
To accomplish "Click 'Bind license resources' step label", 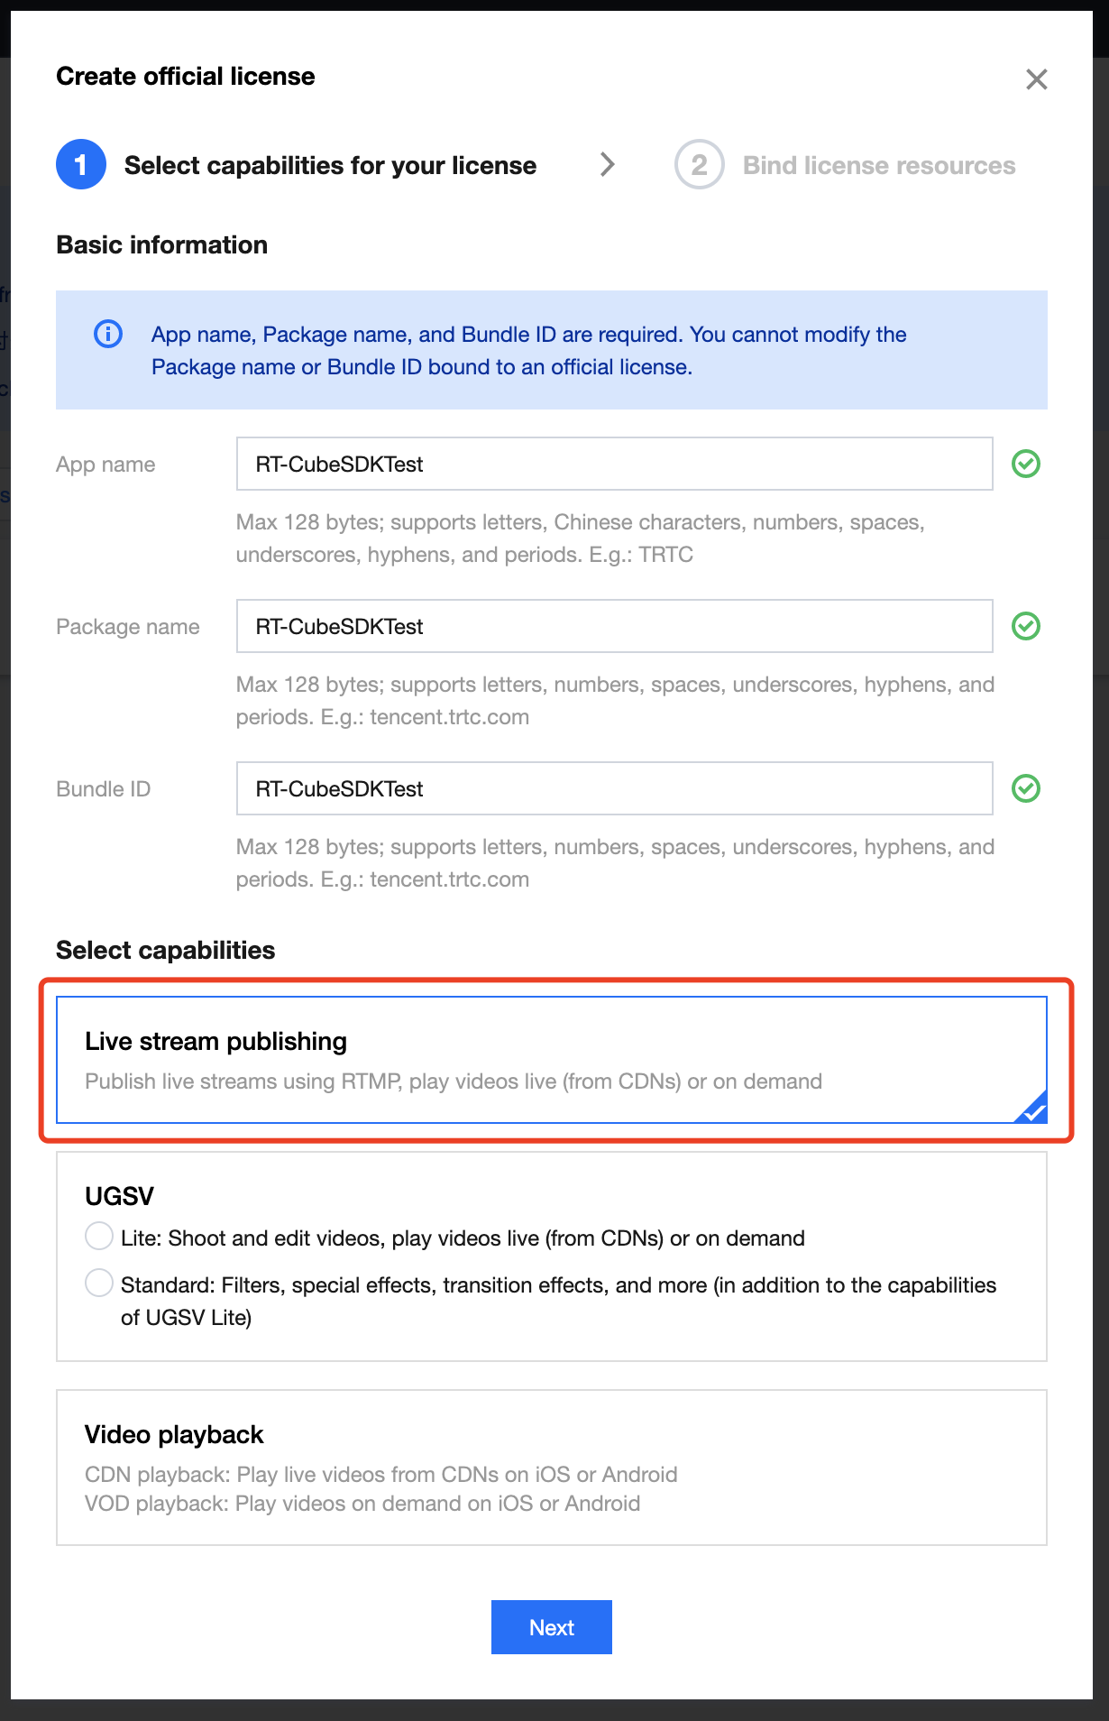I will (x=879, y=165).
